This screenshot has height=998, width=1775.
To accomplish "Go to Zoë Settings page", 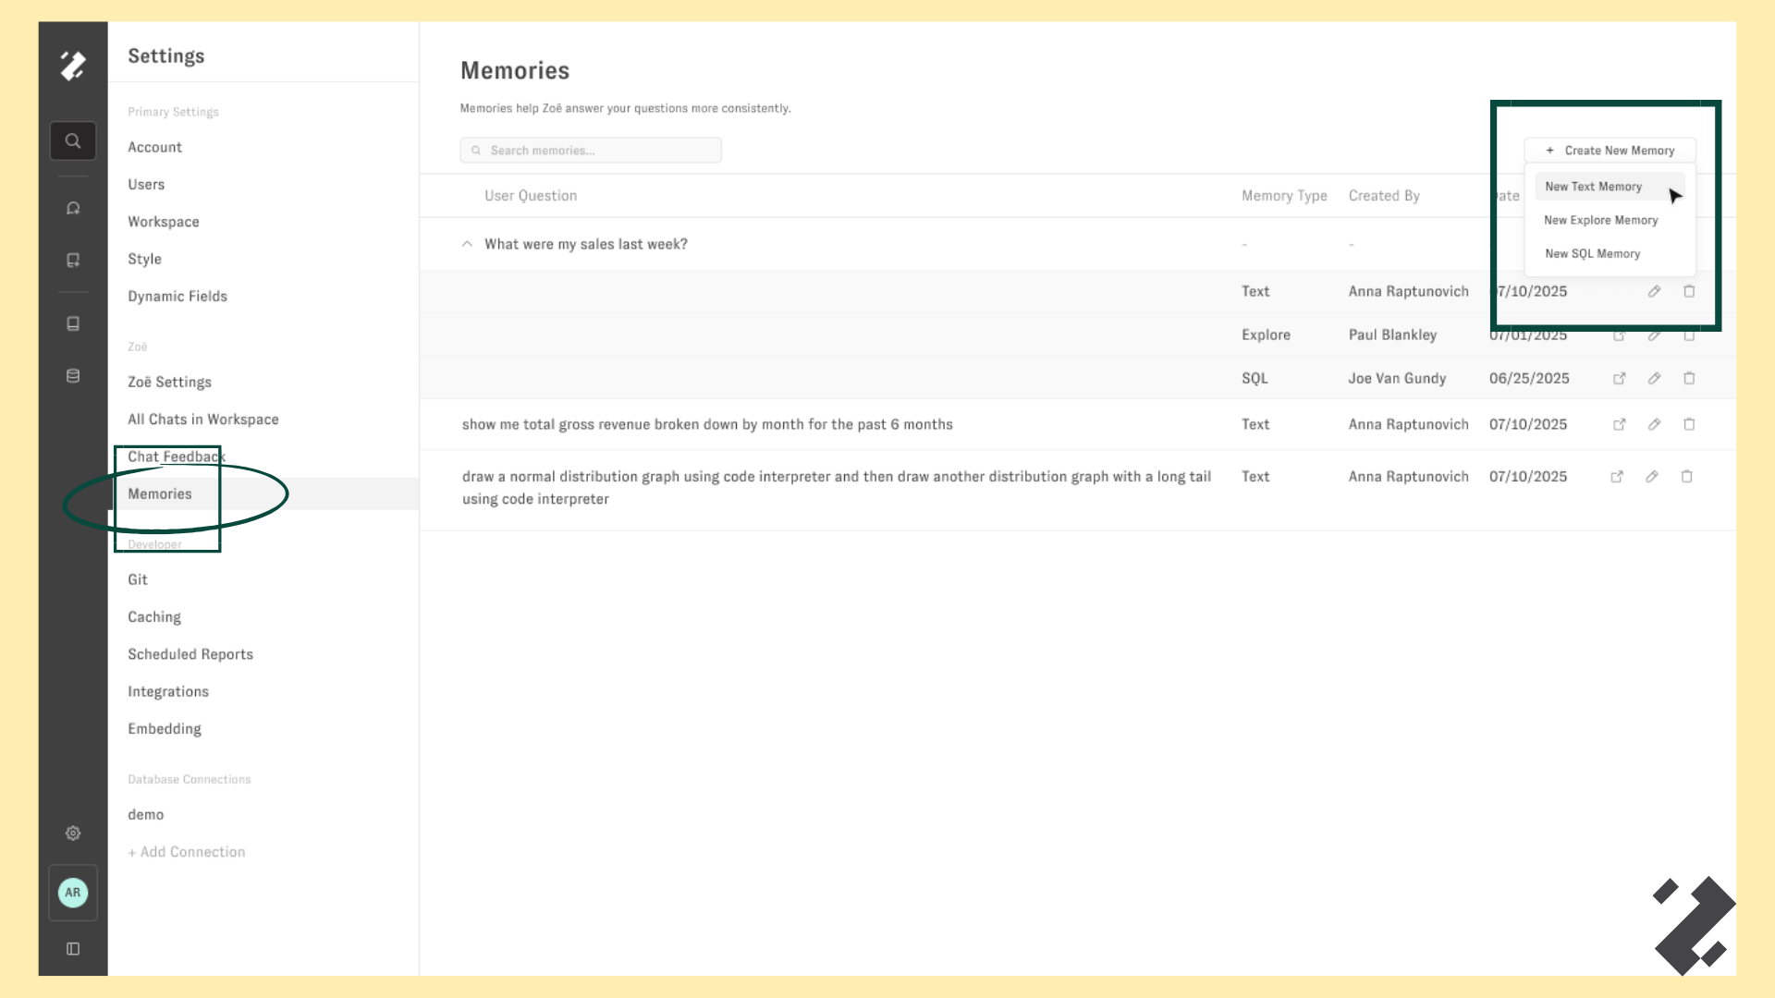I will tap(169, 383).
